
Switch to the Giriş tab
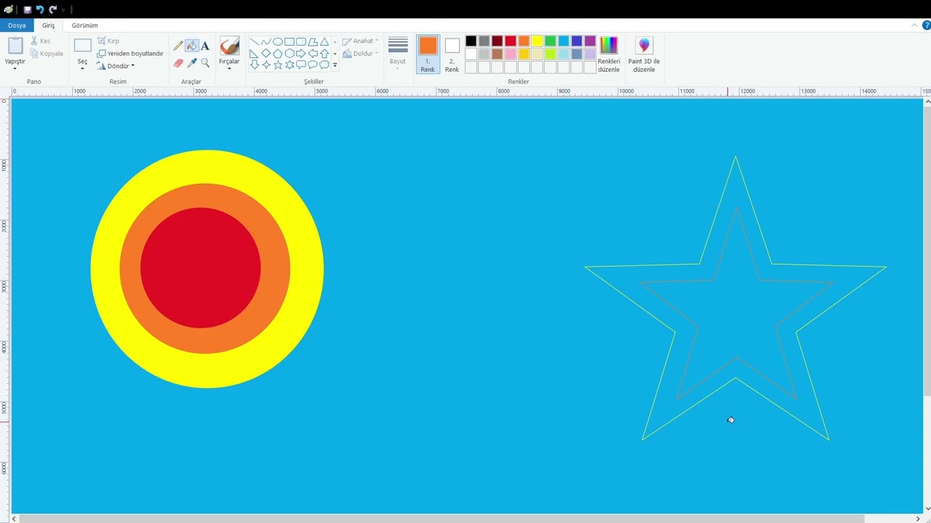click(49, 25)
